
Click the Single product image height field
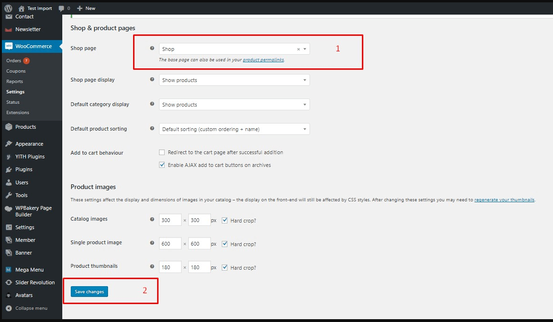(x=199, y=243)
